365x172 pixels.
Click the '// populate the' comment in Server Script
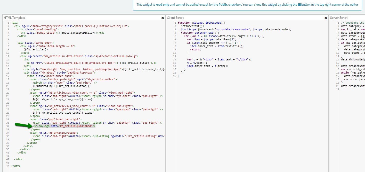(353, 23)
